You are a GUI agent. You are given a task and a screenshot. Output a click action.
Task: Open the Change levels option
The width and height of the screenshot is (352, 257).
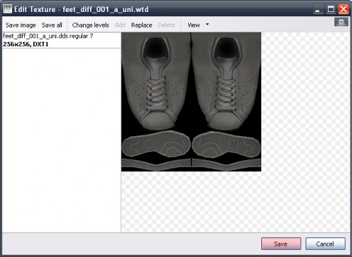click(91, 25)
